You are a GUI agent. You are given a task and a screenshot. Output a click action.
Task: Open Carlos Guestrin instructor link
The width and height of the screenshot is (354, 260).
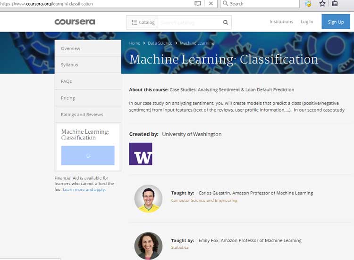point(256,193)
